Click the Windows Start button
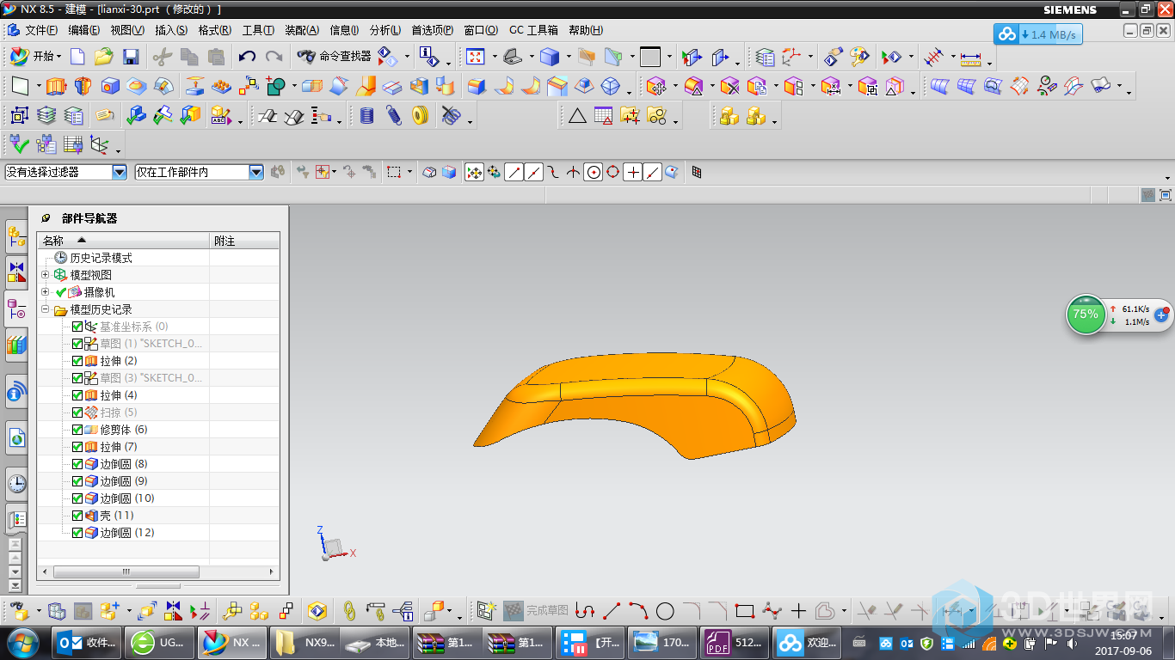Image resolution: width=1175 pixels, height=660 pixels. pos(22,642)
